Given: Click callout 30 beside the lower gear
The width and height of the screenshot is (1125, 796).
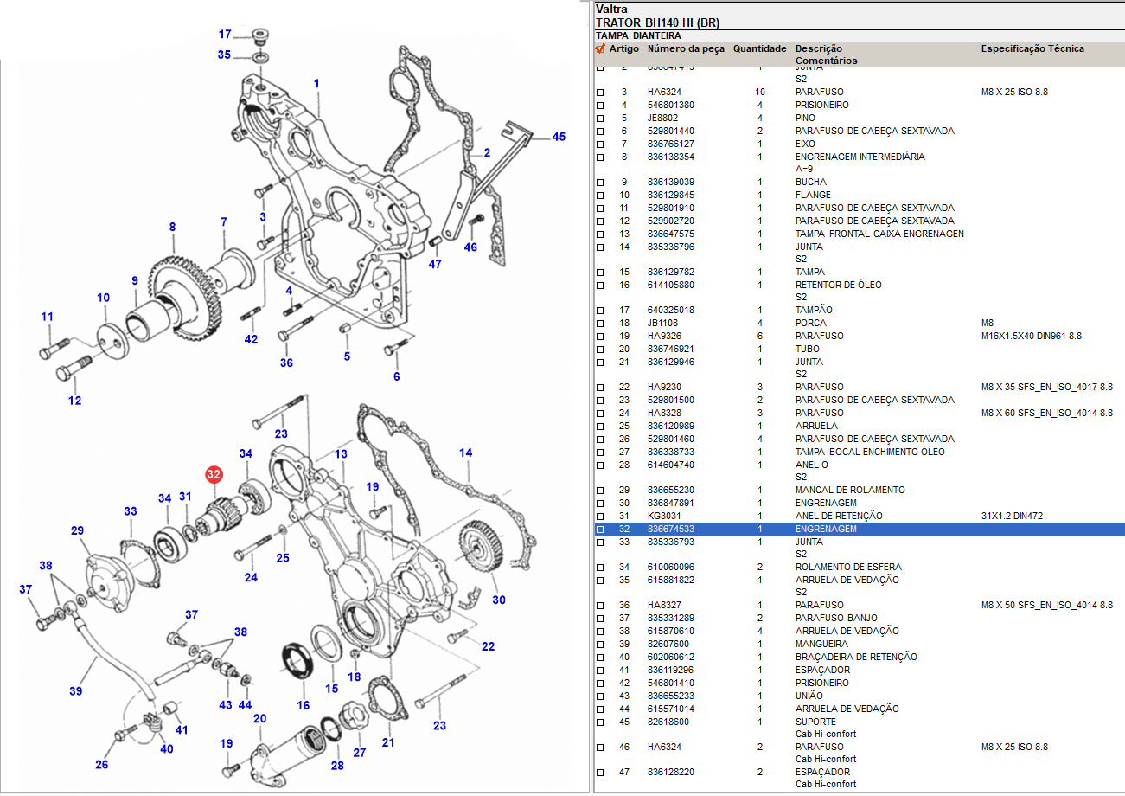Looking at the screenshot, I should [x=498, y=600].
